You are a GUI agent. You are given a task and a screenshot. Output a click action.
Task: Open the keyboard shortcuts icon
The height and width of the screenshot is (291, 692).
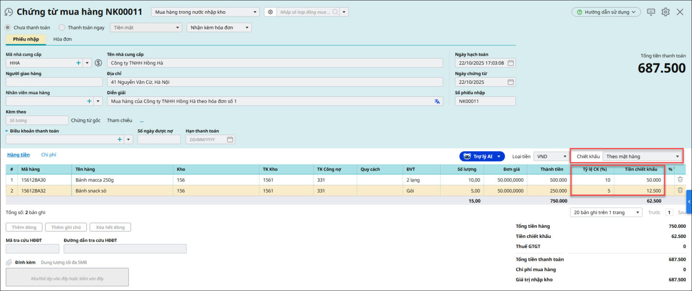[x=651, y=12]
